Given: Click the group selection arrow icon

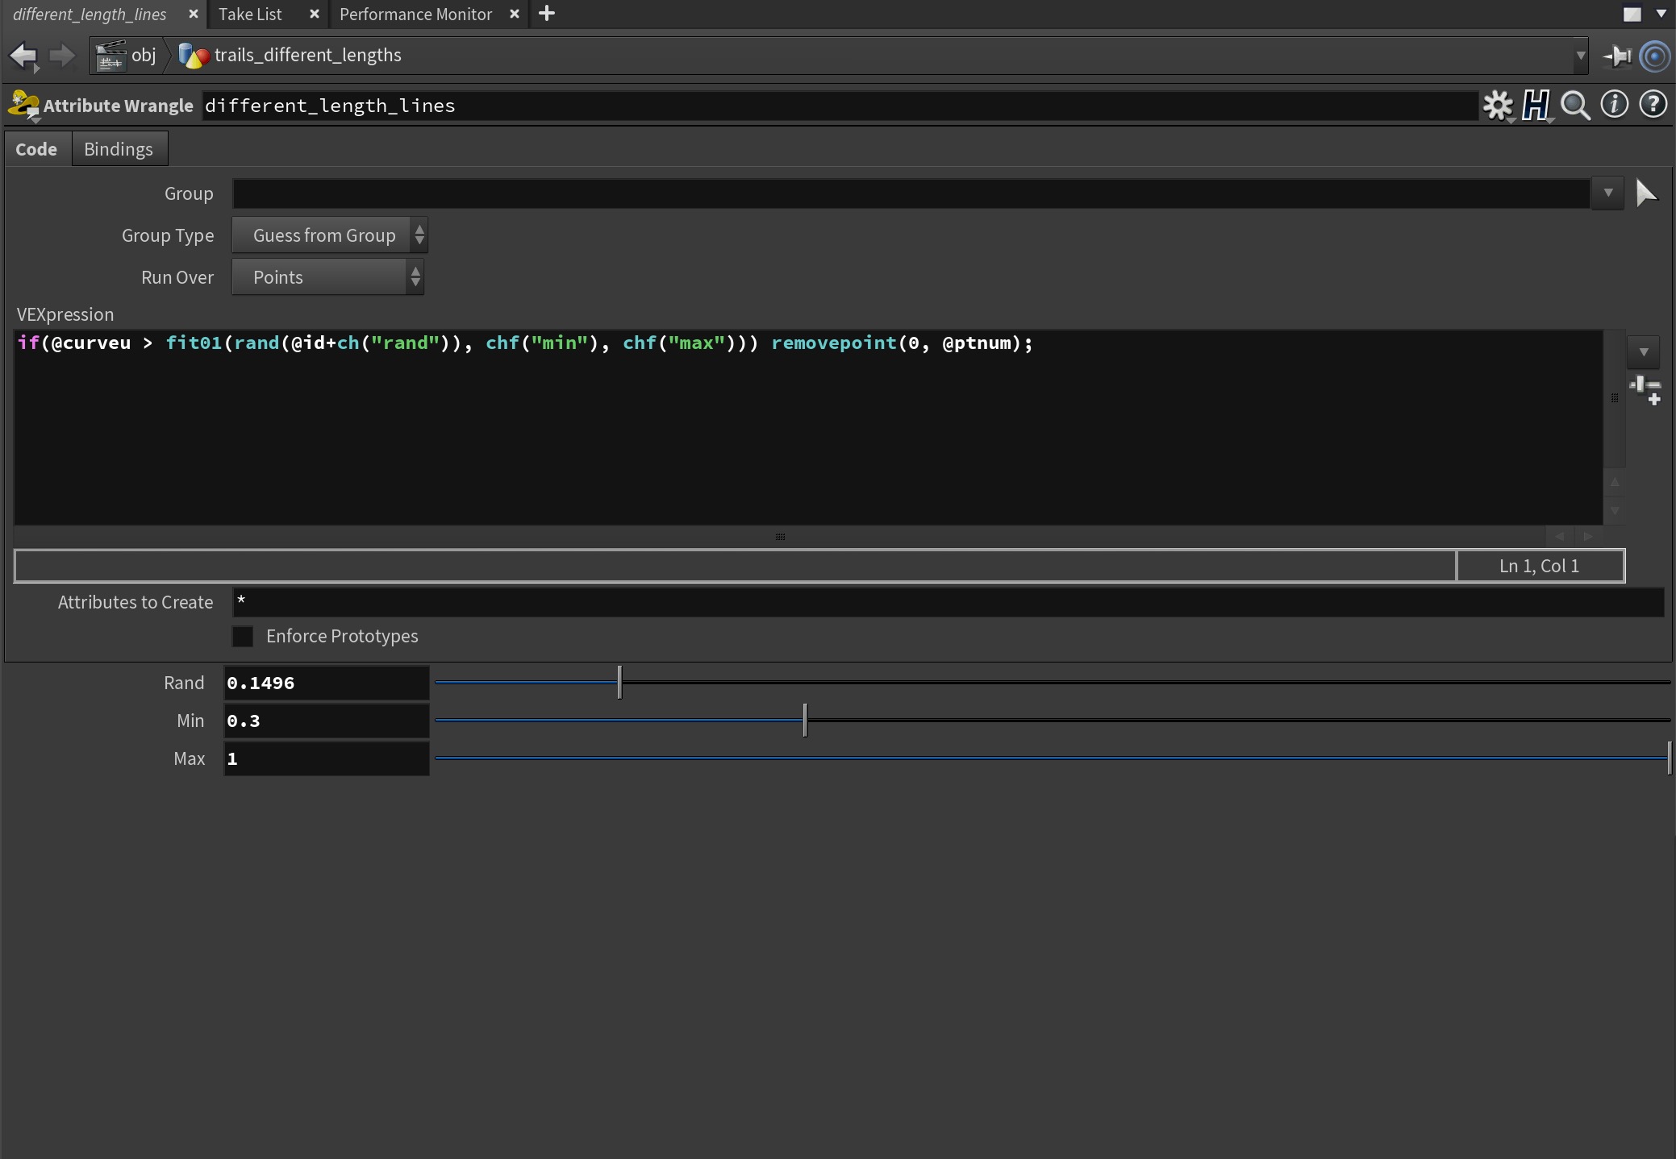Looking at the screenshot, I should [x=1645, y=193].
